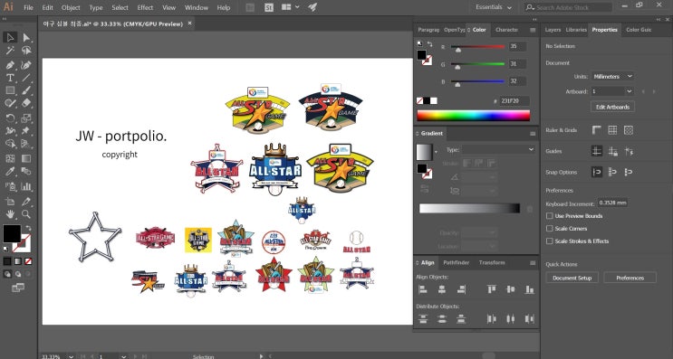The image size is (673, 359).
Task: Open the Gradient panel options menu
Action: pyautogui.click(x=533, y=134)
